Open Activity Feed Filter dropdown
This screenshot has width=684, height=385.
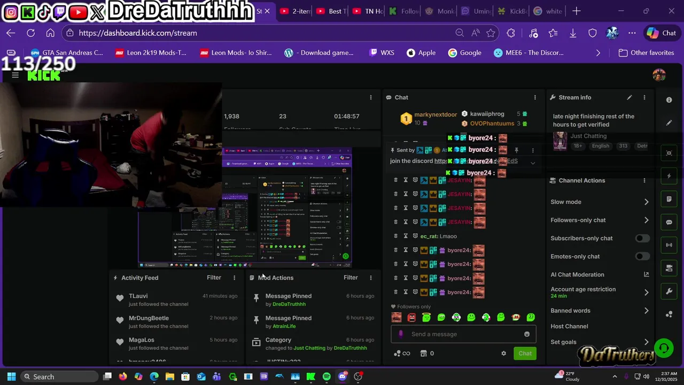pos(214,278)
